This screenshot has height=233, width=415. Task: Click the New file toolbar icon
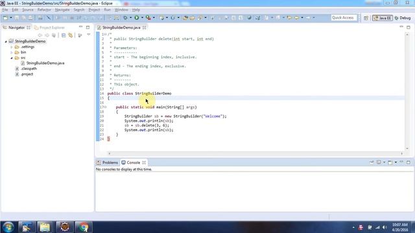[x=5, y=17]
